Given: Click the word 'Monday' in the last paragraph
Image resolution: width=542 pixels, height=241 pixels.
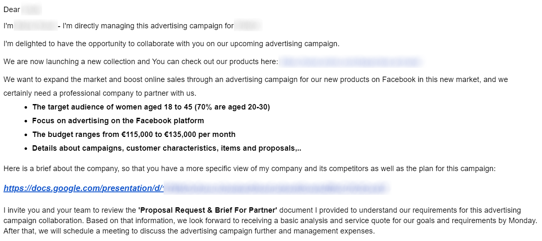Looking at the screenshot, I should [x=522, y=221].
